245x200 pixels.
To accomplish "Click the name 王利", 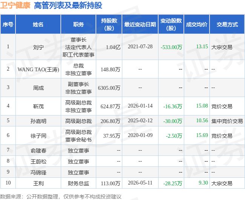I will tap(38, 183).
